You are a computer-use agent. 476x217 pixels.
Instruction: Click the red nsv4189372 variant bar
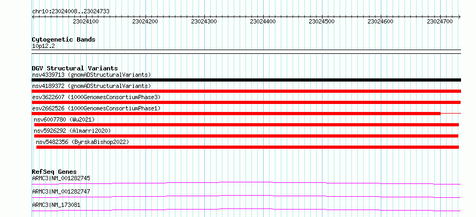click(x=246, y=91)
